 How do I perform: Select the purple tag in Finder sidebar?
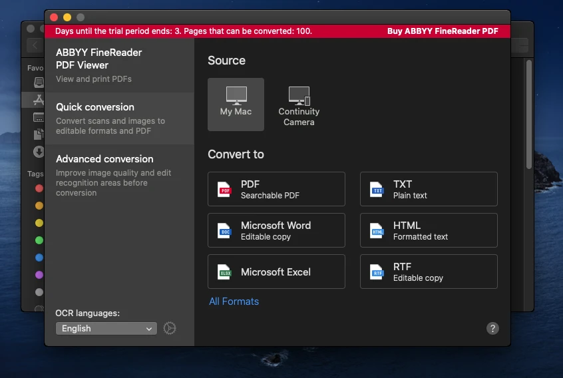pos(39,275)
